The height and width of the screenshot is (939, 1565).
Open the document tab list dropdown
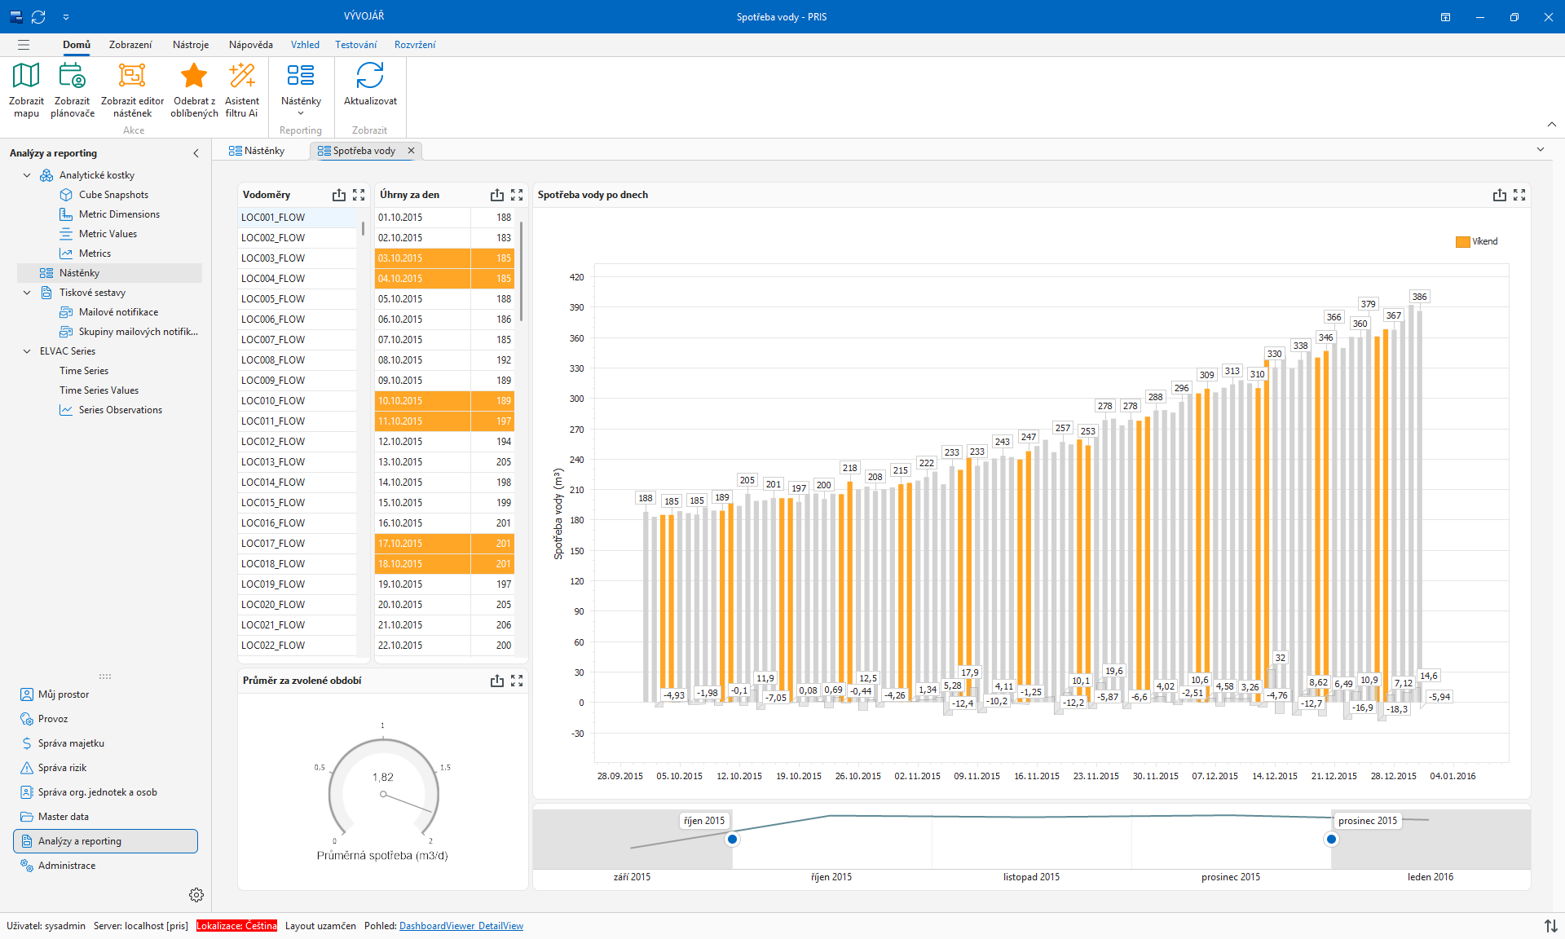(x=1540, y=150)
